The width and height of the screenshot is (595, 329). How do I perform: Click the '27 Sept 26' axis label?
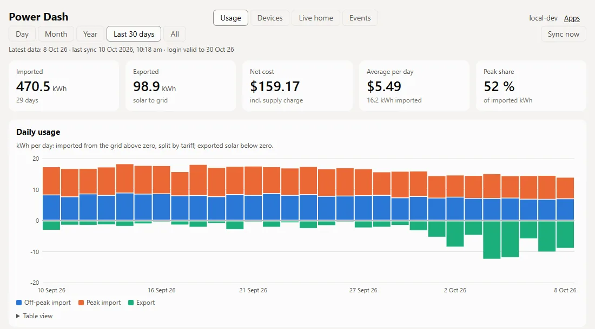pyautogui.click(x=363, y=290)
